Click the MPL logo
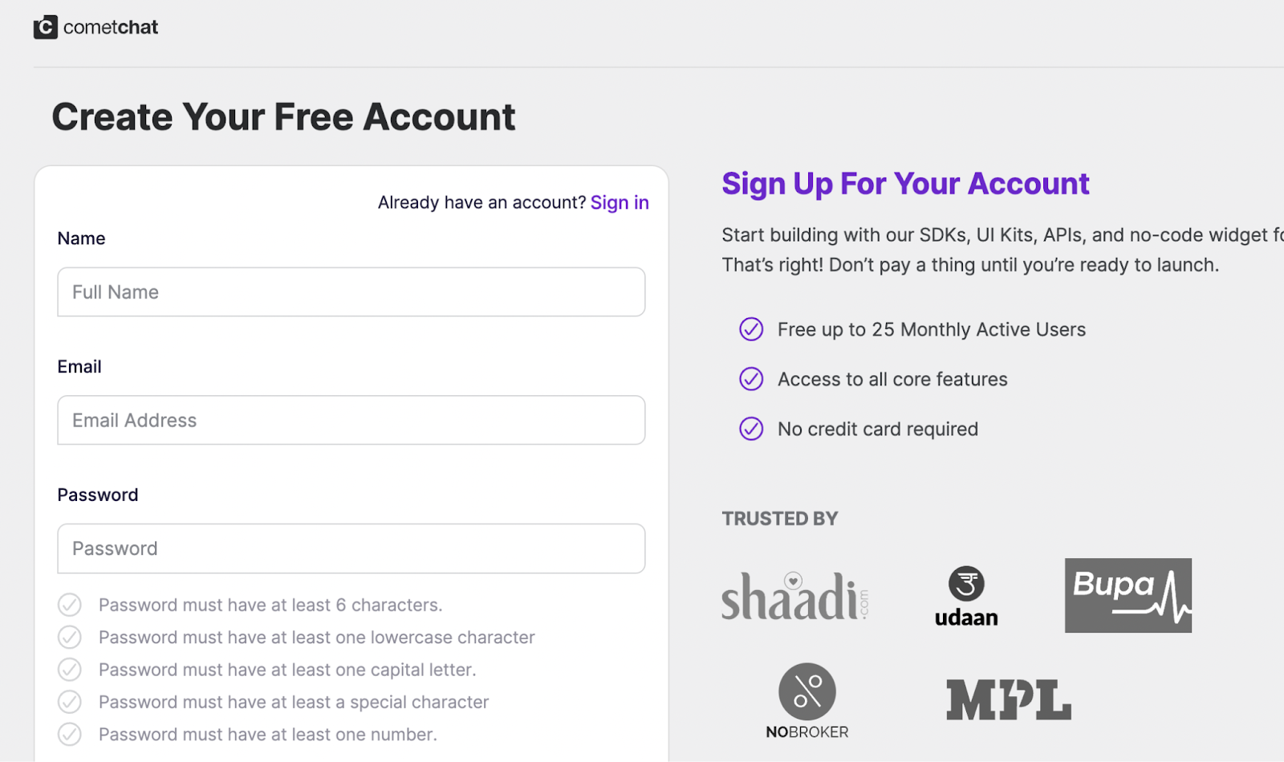1284x762 pixels. [1009, 699]
